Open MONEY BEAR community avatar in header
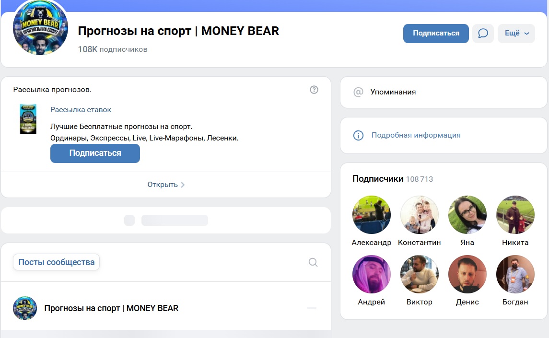 click(41, 28)
